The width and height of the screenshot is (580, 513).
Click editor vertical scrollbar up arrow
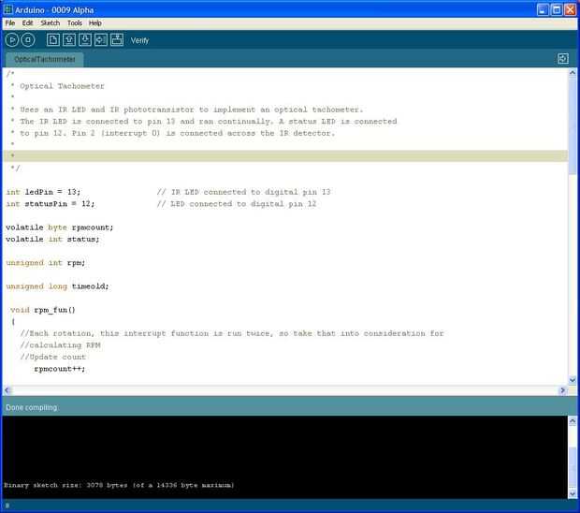(573, 73)
